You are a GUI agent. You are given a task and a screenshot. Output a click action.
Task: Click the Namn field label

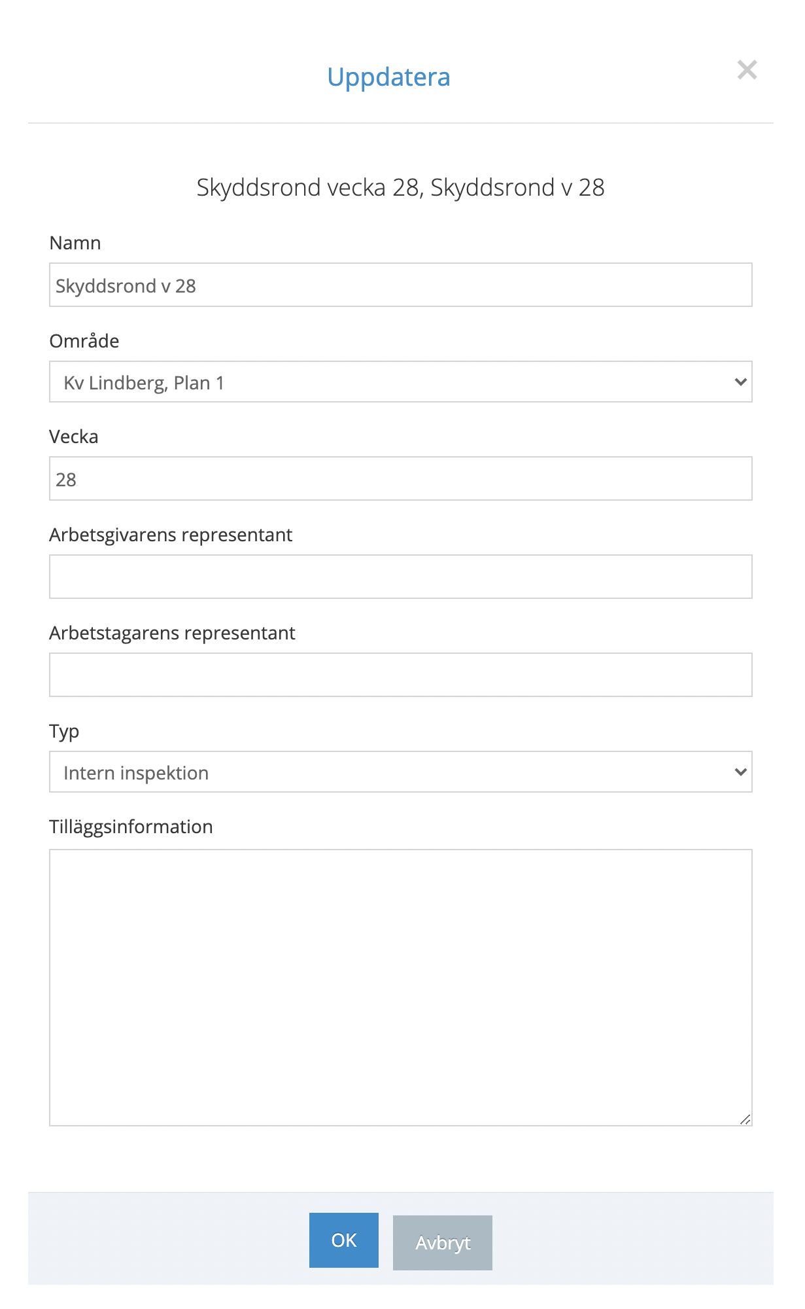tap(75, 243)
